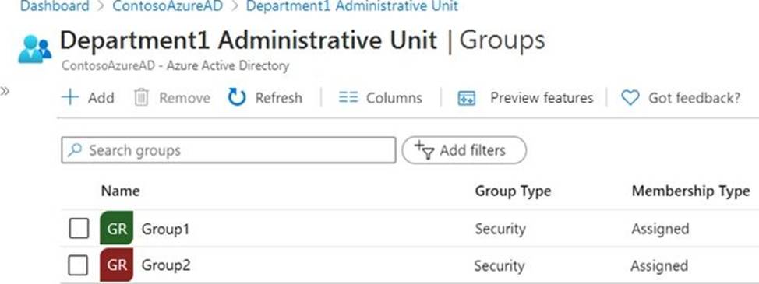Sort by the Name column header
Image resolution: width=759 pixels, height=284 pixels.
tap(121, 191)
